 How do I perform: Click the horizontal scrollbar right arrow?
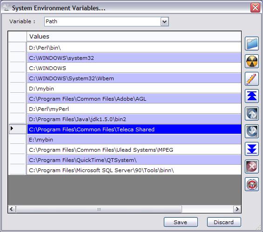pos(237,209)
